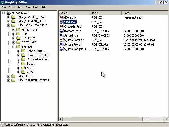Viewport: 169px width, 127px height.
Task: Collapse the My Computer root node
Action: [x=3, y=13]
